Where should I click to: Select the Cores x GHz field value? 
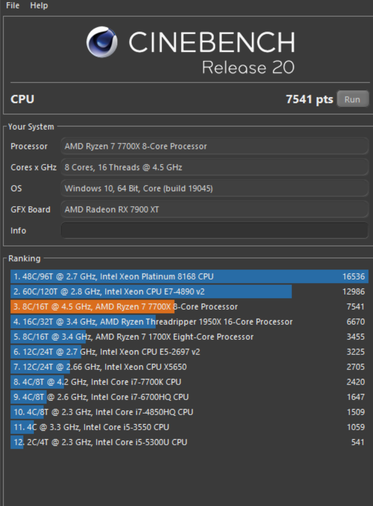215,167
